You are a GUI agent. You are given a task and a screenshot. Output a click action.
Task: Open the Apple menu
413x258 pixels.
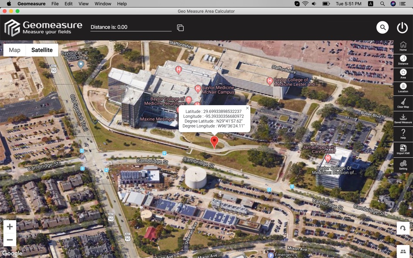pos(9,3)
